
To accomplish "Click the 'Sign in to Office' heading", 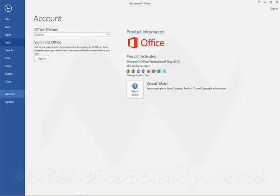I will pos(48,42).
